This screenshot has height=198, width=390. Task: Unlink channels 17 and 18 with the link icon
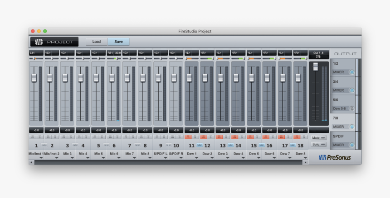[x=293, y=145]
